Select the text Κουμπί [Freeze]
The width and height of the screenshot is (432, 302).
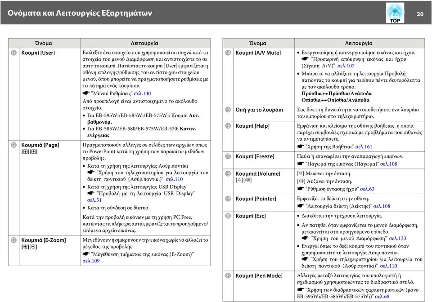[x=255, y=156]
